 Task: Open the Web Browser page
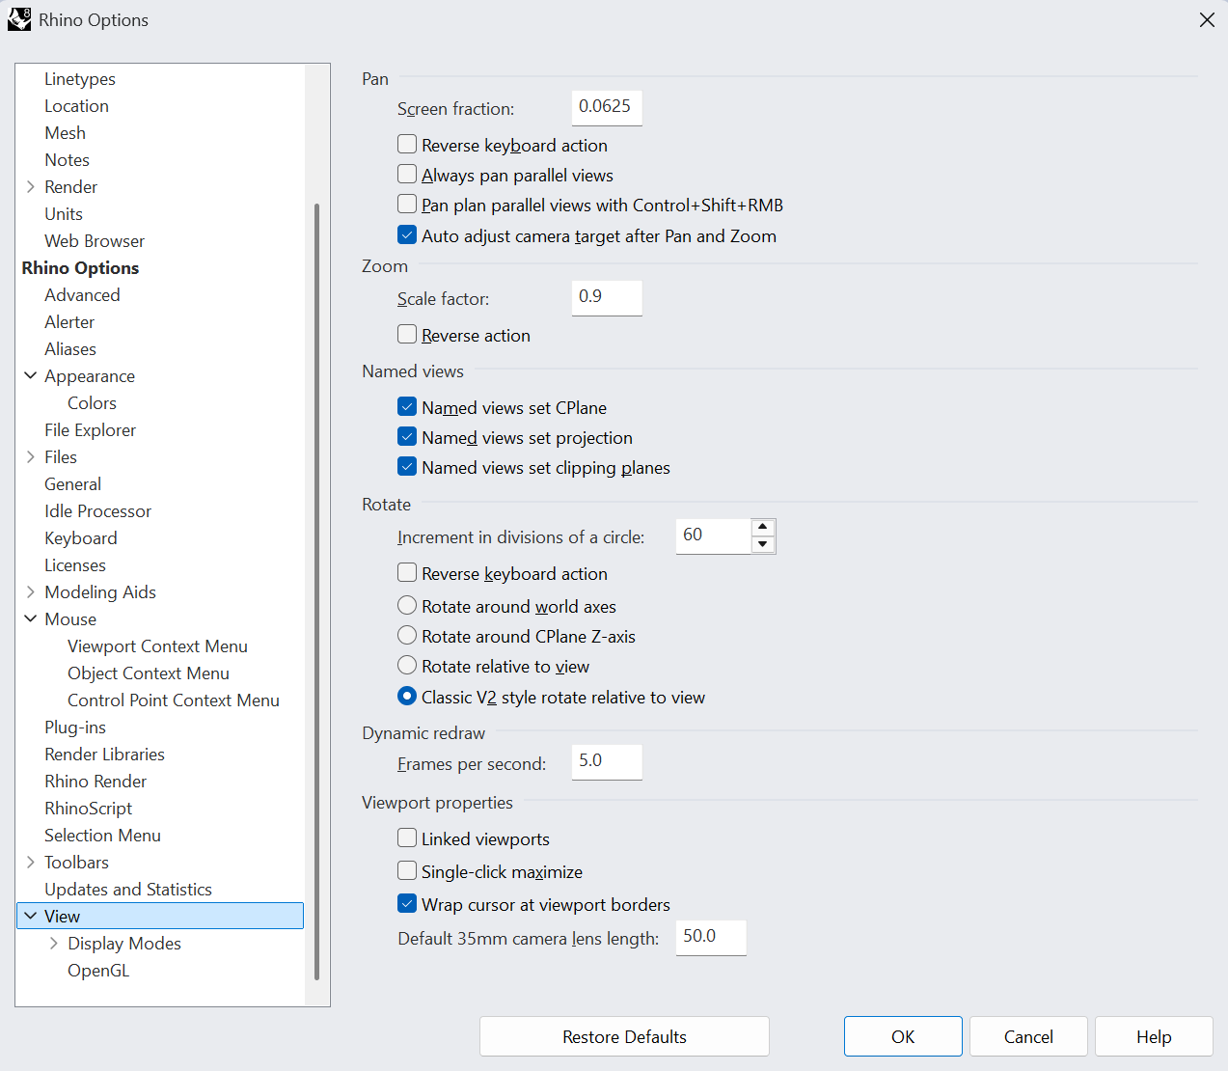coord(95,240)
